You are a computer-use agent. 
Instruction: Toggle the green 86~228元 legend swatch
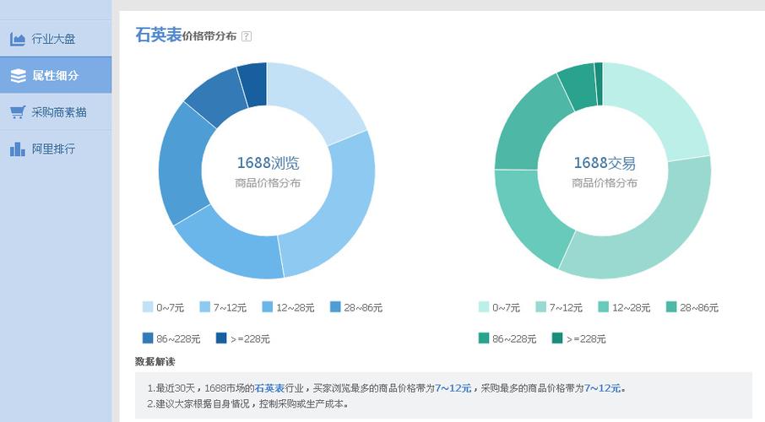click(484, 338)
